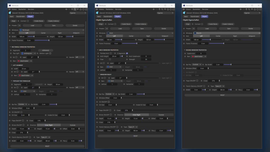Collapse Toplight Rectangular section
This screenshot has width=270, height=152.
(x=12, y=81)
